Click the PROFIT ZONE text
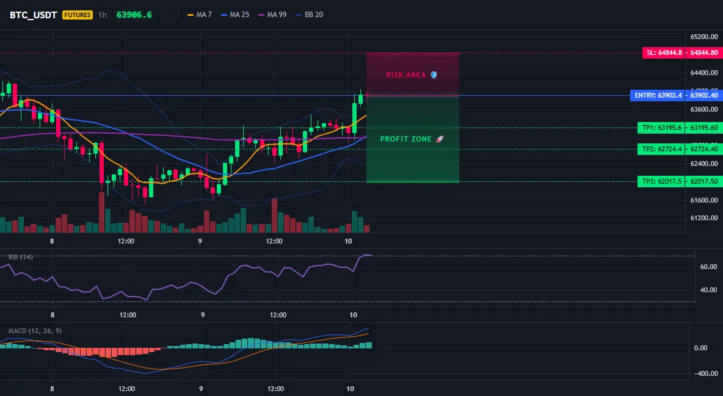 [405, 139]
